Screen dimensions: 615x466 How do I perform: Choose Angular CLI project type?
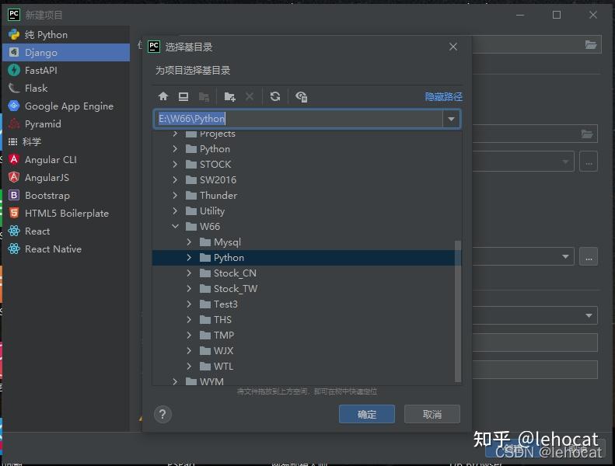pos(66,159)
